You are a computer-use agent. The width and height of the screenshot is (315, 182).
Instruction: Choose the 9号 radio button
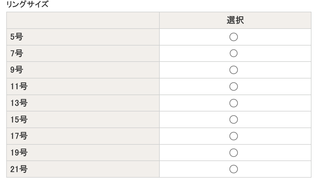[x=234, y=69]
